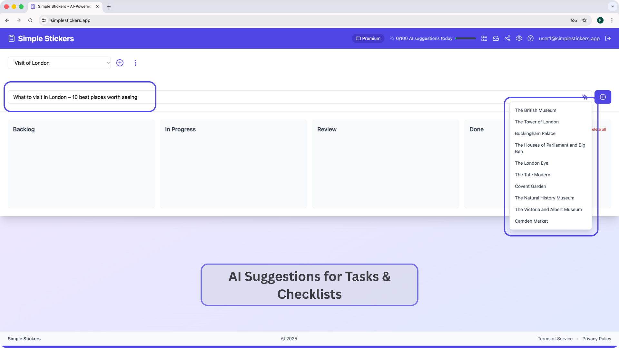Open the three-dot board options menu

click(x=135, y=63)
